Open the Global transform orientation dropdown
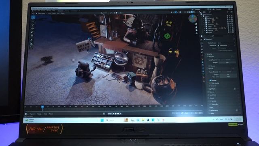Screen dimensions: 259x146 [x=104, y=13]
